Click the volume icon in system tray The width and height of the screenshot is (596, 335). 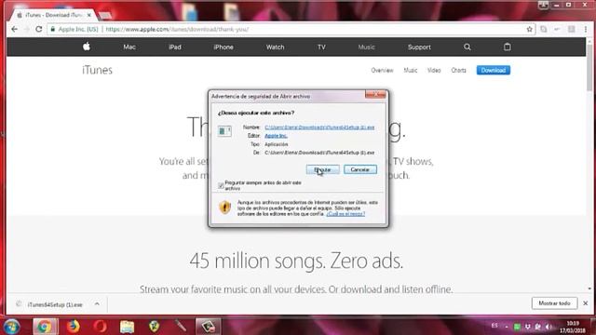(548, 327)
